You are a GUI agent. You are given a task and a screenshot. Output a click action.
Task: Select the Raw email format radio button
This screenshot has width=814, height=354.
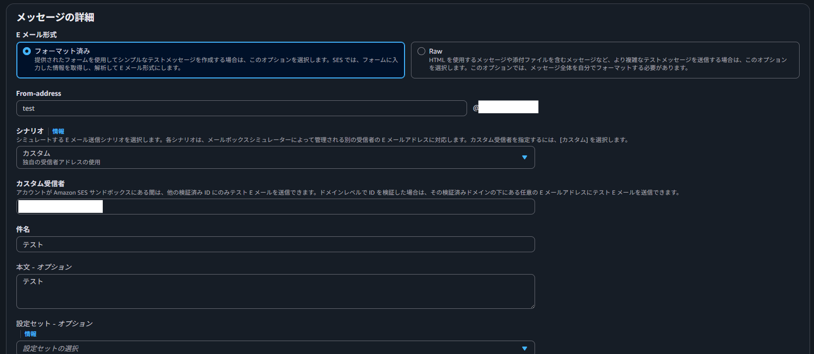421,51
